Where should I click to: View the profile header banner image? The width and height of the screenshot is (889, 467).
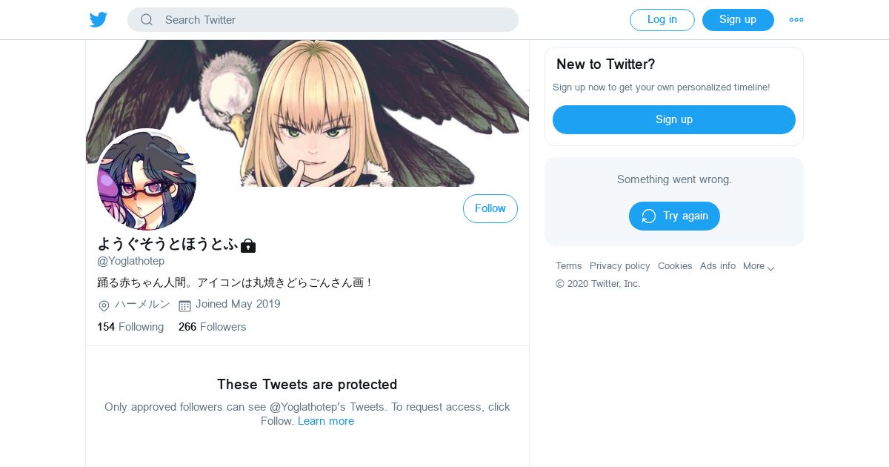coord(307,113)
